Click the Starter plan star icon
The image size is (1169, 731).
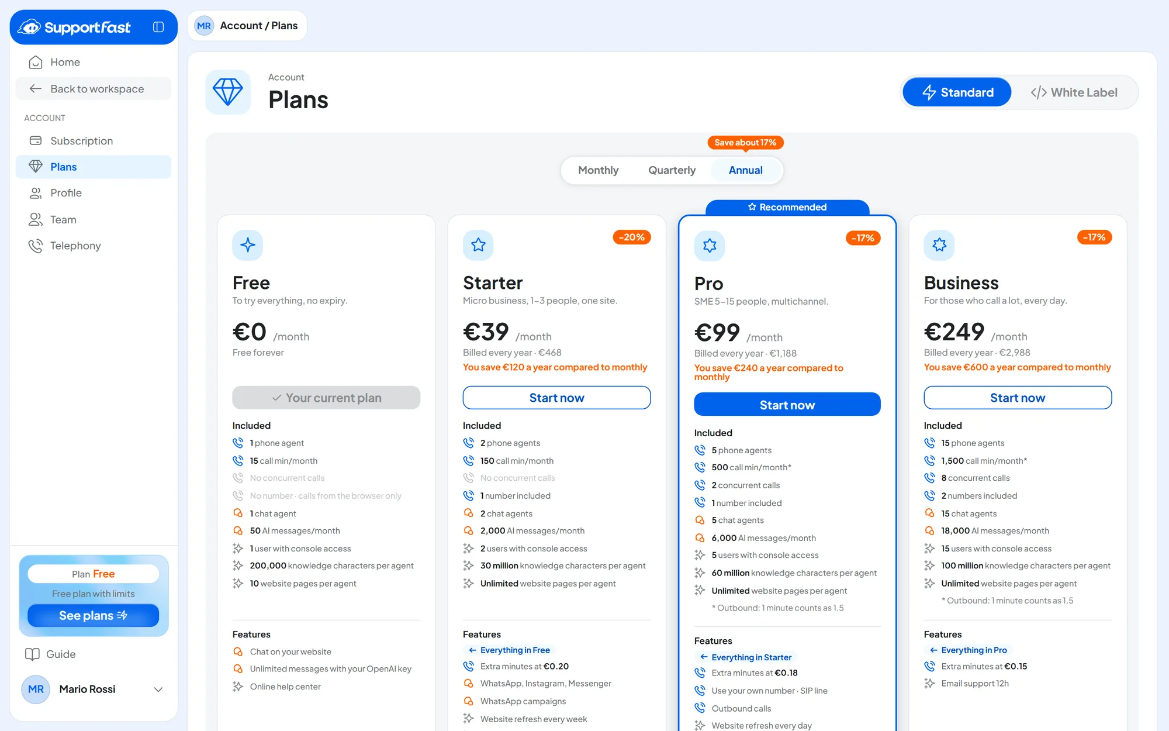click(478, 245)
